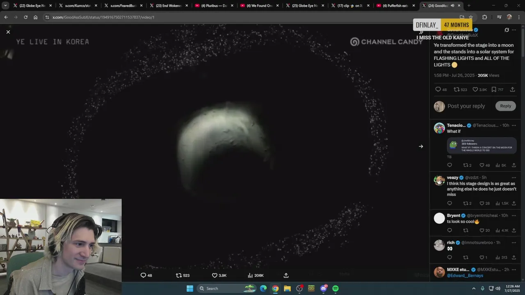Image resolution: width=525 pixels, height=295 pixels.
Task: Reply to main post via comment icon 48
Action: click(x=441, y=89)
